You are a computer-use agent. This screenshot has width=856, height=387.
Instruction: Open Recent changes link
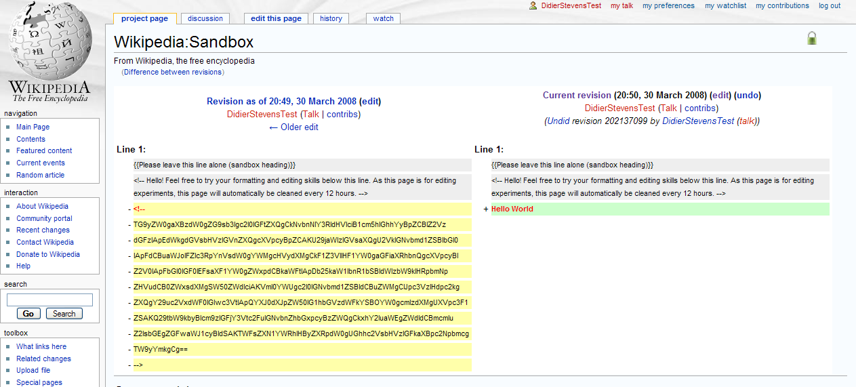pyautogui.click(x=43, y=230)
